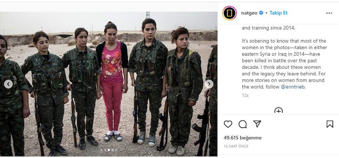Click the 12s caption time label
The image size is (339, 158).
coord(245,96)
